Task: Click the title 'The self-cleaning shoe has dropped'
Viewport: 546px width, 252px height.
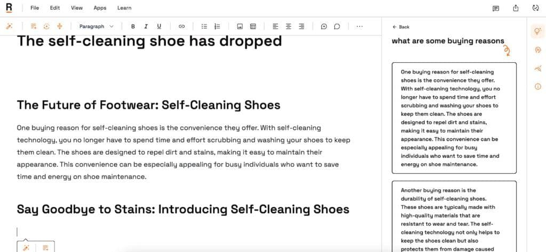Action: [x=149, y=41]
